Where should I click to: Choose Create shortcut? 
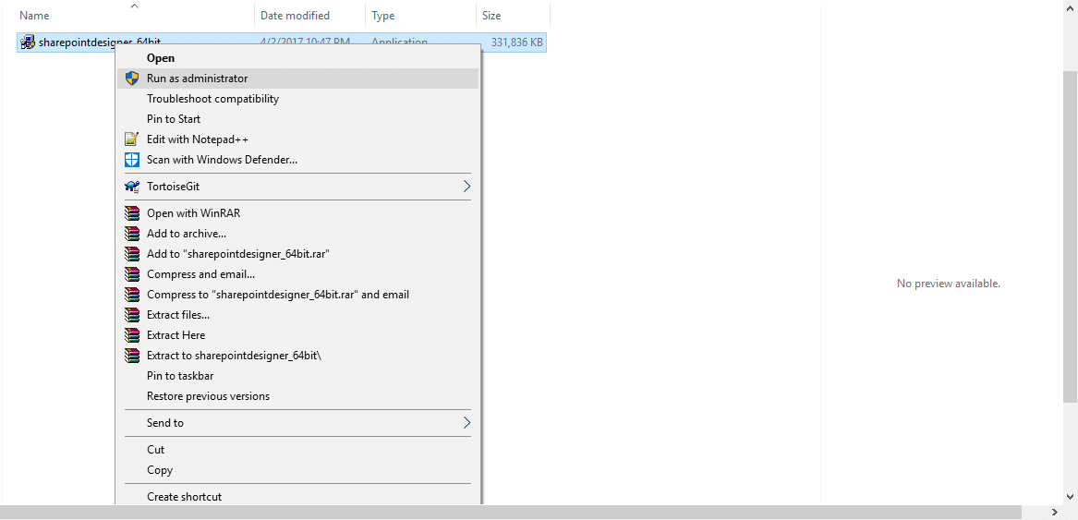(297, 497)
